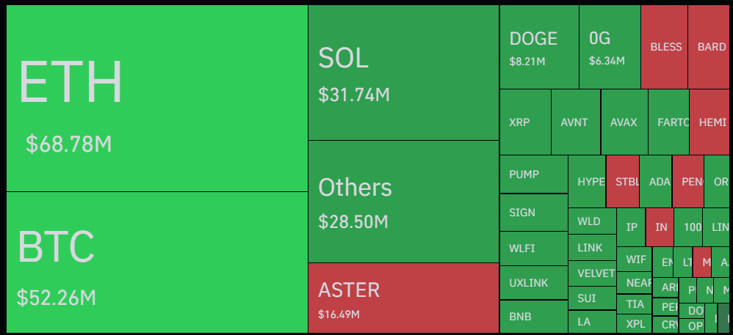The width and height of the screenshot is (733, 335).
Task: Select the red HEMI tile
Action: pyautogui.click(x=710, y=122)
